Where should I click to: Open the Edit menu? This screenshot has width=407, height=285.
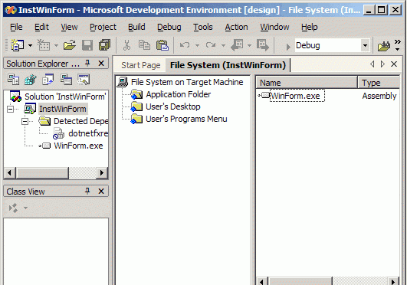41,27
